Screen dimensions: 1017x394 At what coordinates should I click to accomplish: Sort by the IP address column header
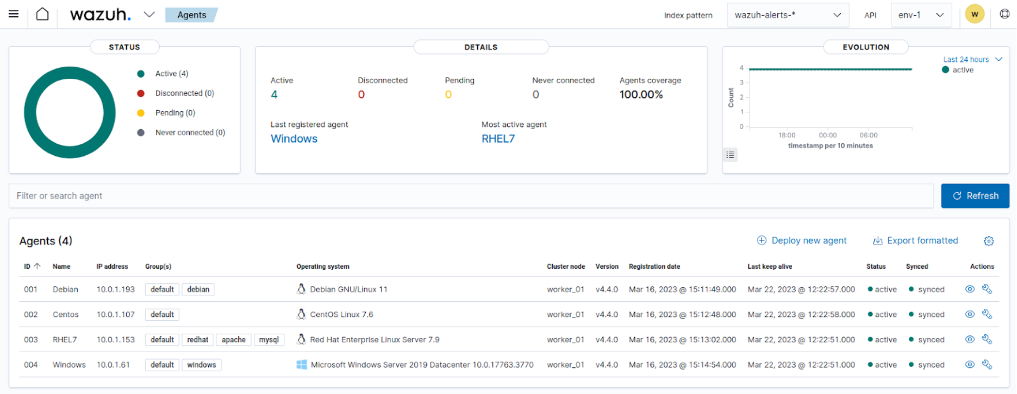[112, 266]
